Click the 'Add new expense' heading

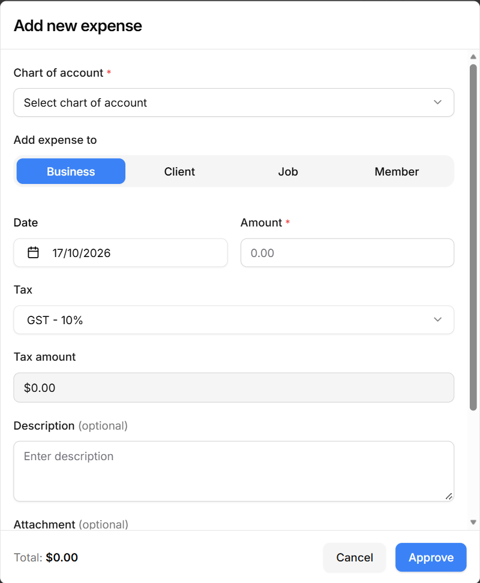pyautogui.click(x=78, y=26)
